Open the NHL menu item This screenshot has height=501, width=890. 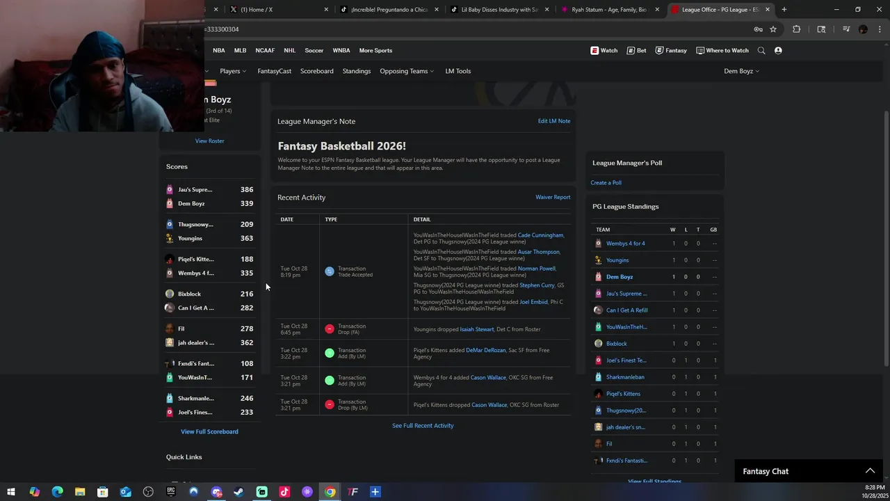pyautogui.click(x=290, y=50)
